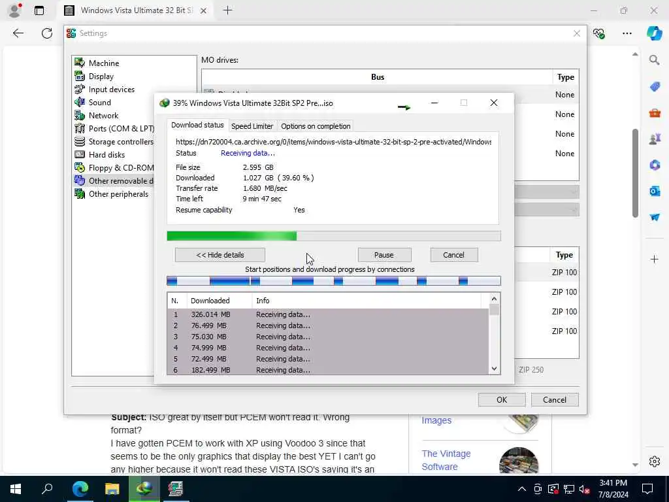669x502 pixels.
Task: Open Options on completion tab
Action: click(316, 126)
